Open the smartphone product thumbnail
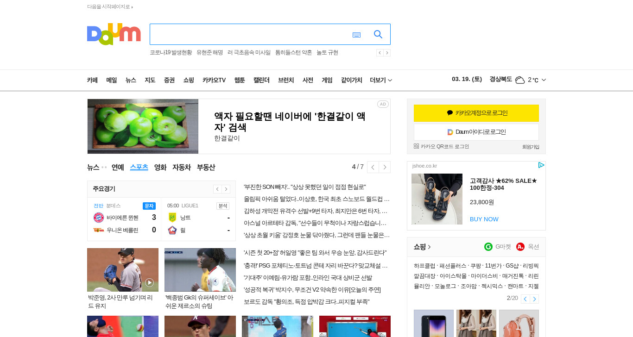 [434, 323]
